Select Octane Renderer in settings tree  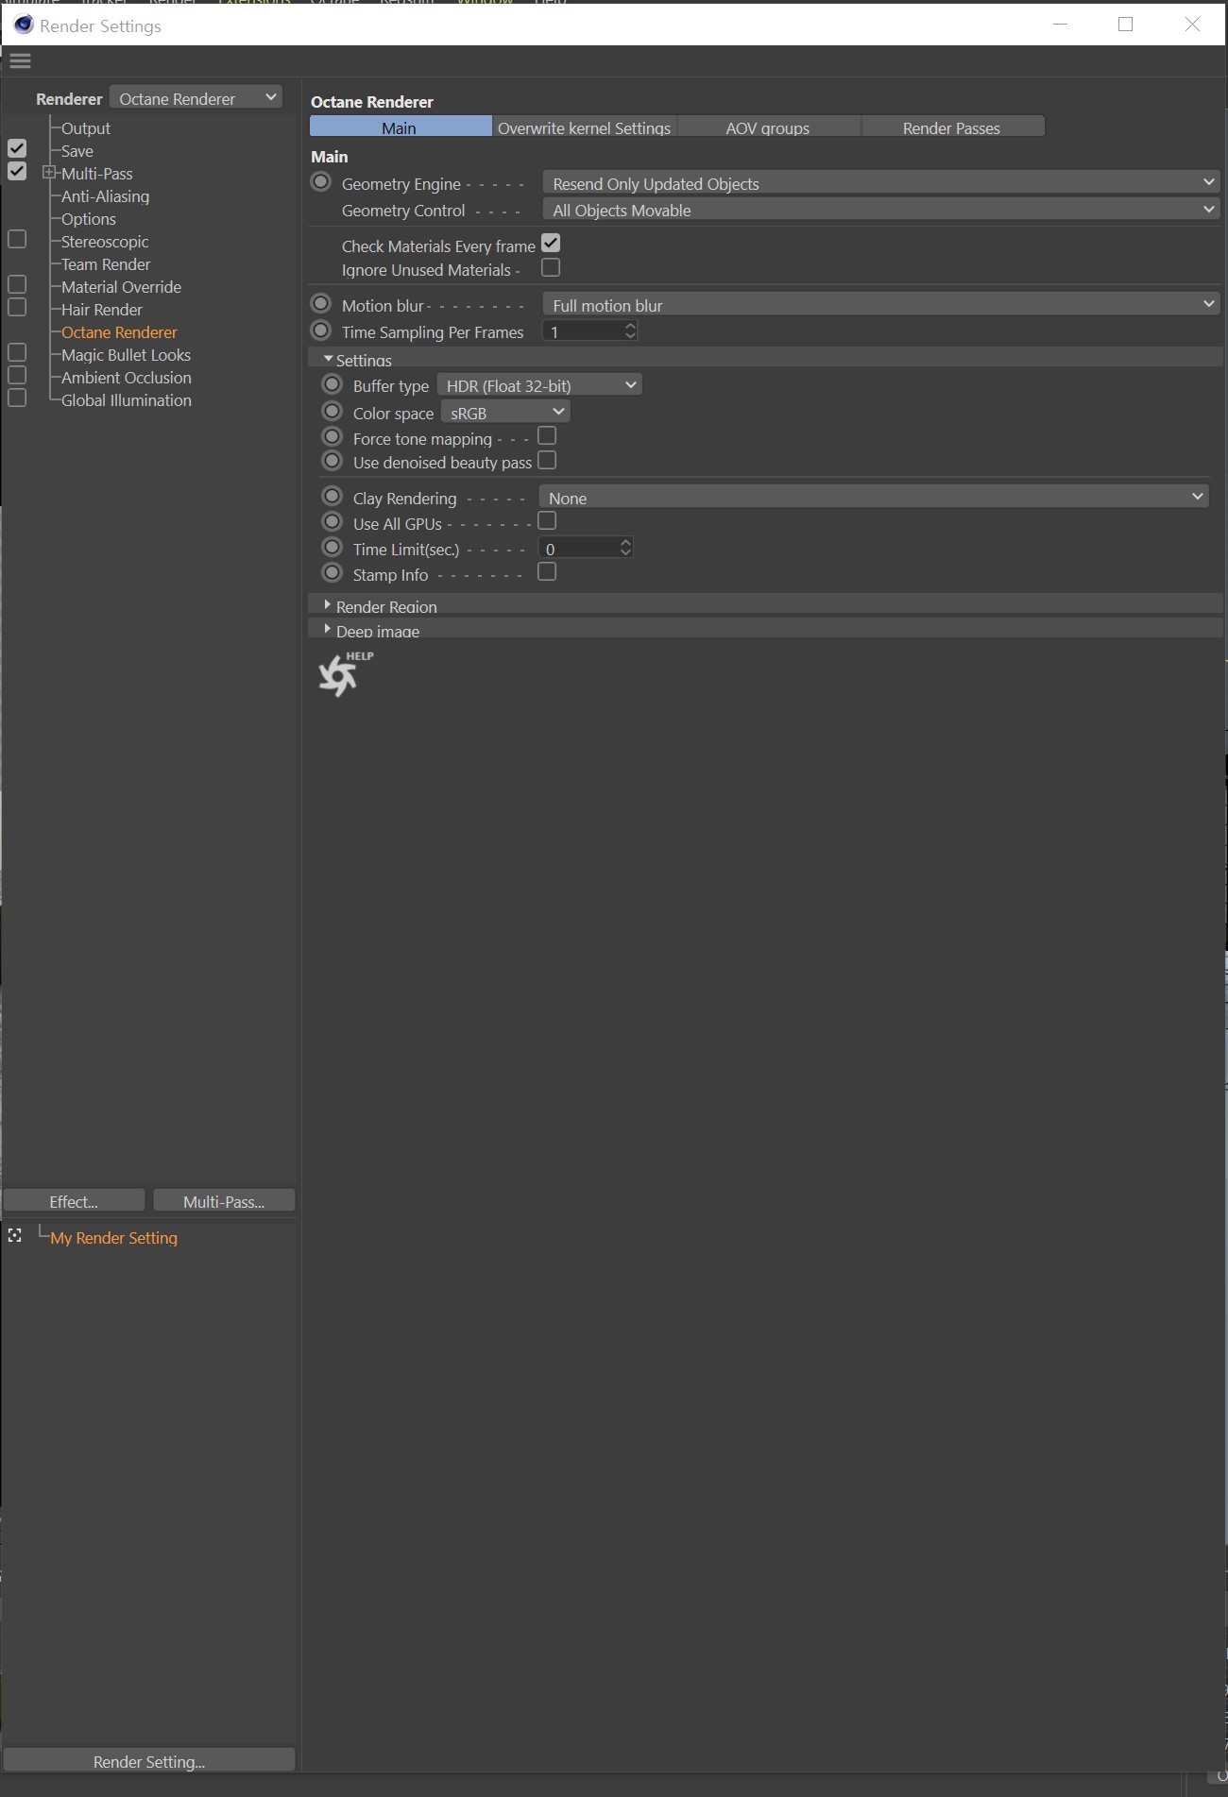click(x=119, y=332)
